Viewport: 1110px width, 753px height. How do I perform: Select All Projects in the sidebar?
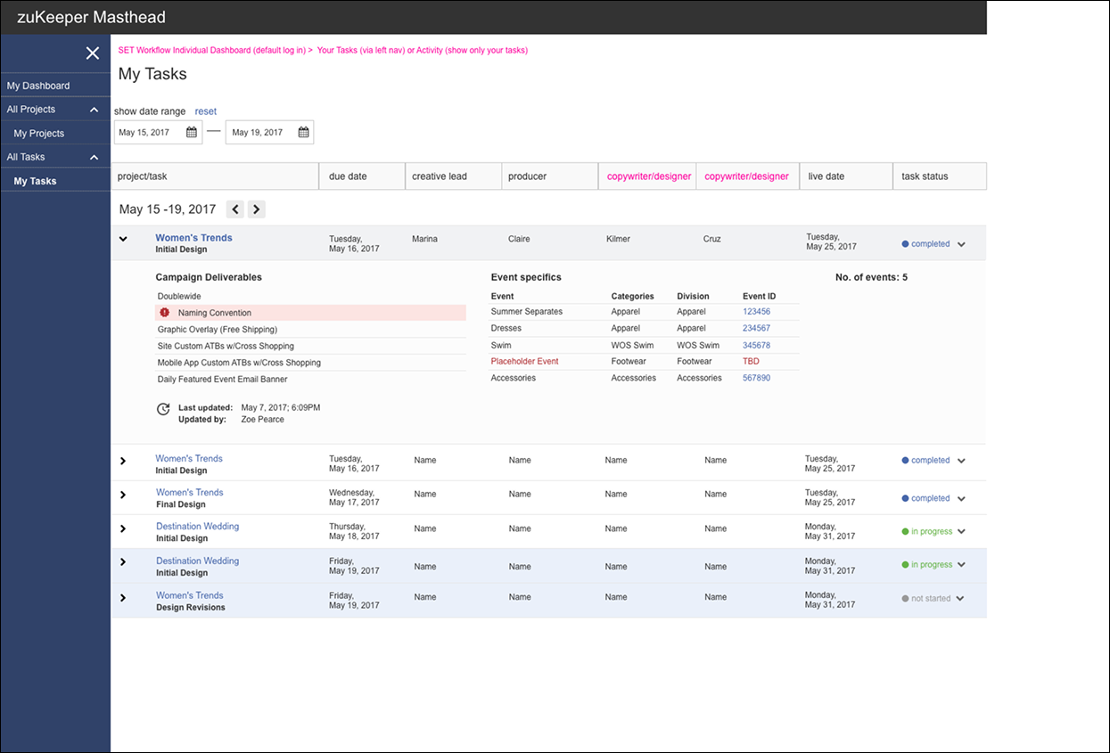[31, 109]
